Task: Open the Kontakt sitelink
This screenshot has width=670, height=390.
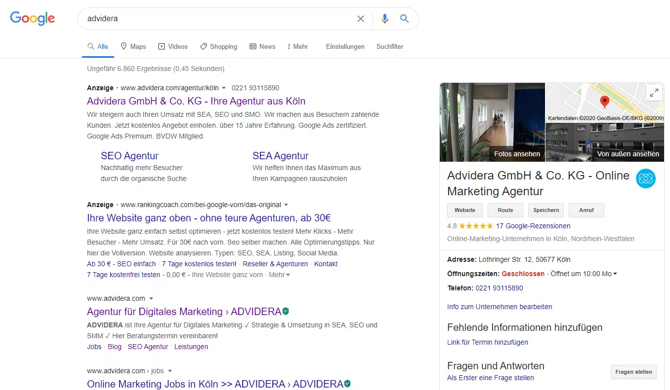Action: click(326, 264)
